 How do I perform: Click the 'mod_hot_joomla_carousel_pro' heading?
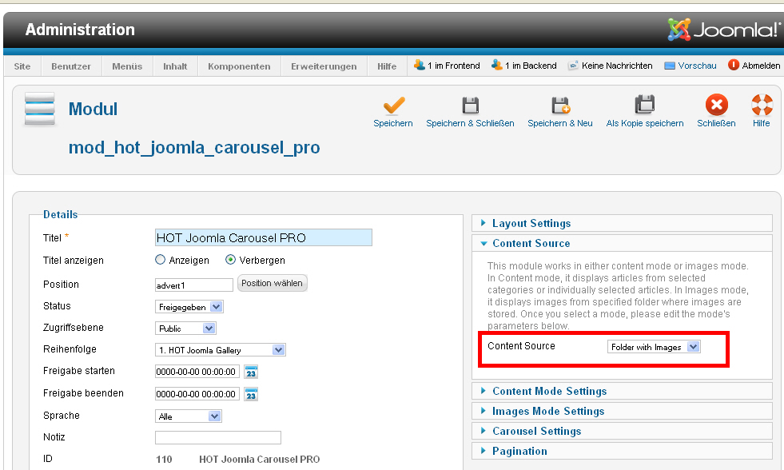pyautogui.click(x=194, y=148)
